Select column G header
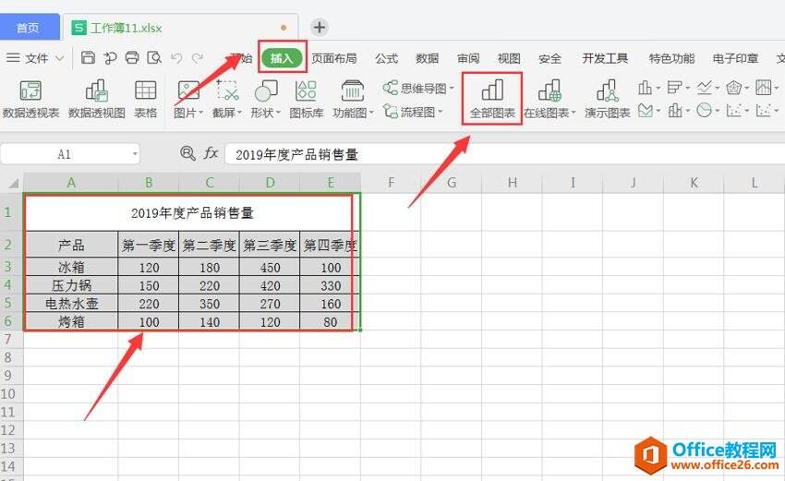The height and width of the screenshot is (481, 785). [452, 183]
